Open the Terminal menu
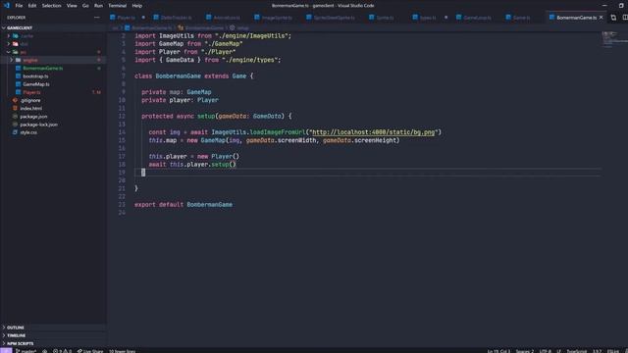Image resolution: width=628 pixels, height=353 pixels. pos(118,6)
